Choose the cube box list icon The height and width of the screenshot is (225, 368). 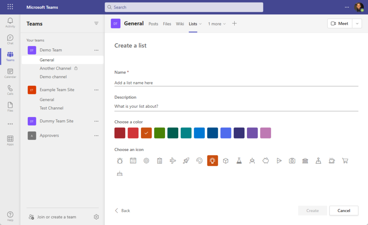[x=226, y=160]
